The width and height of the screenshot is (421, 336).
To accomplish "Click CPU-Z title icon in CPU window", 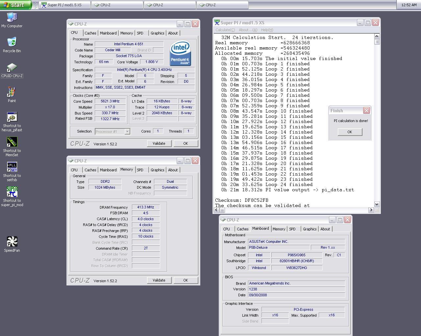I will point(71,24).
